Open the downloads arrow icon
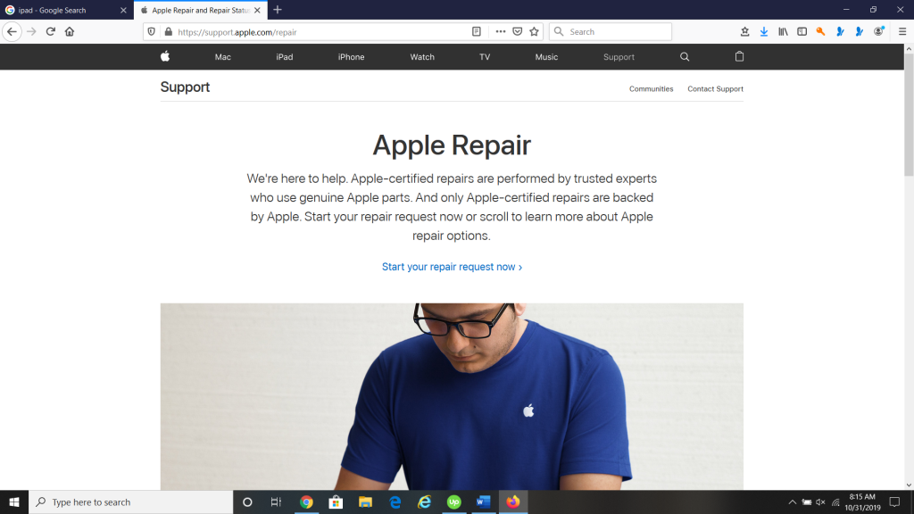 coord(764,32)
